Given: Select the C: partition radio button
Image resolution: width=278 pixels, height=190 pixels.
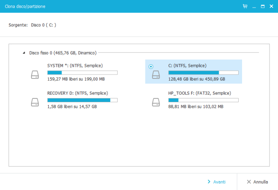Looking at the screenshot, I should pyautogui.click(x=151, y=66).
